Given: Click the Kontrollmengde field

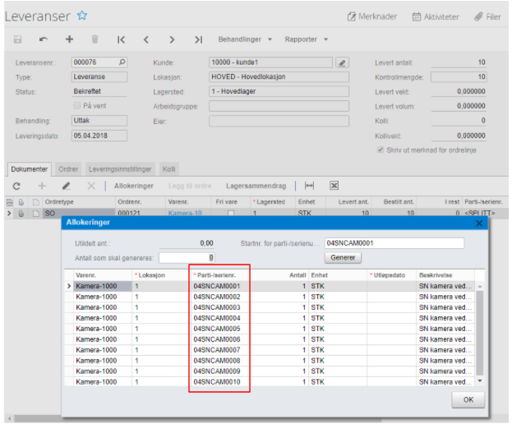Looking at the screenshot, I should (x=459, y=77).
